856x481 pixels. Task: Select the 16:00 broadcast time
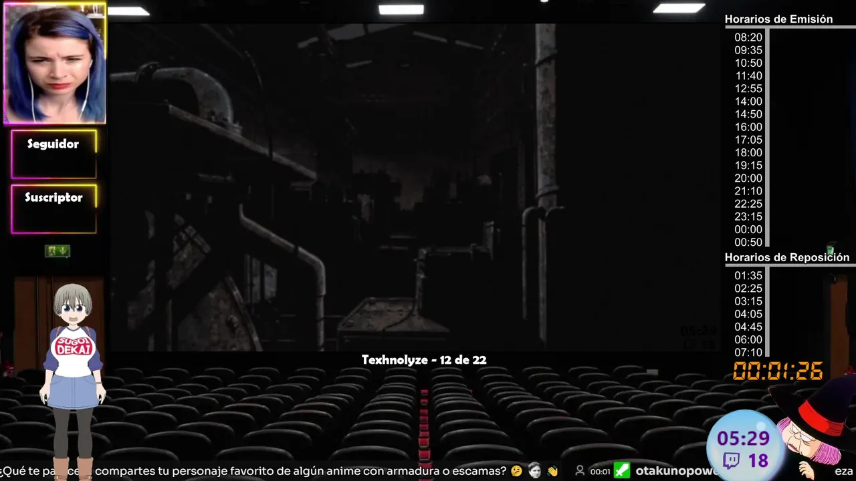(x=748, y=127)
